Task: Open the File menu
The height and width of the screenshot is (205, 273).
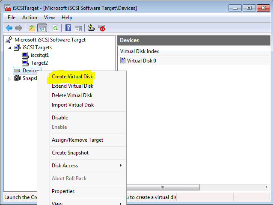Action: click(x=12, y=18)
